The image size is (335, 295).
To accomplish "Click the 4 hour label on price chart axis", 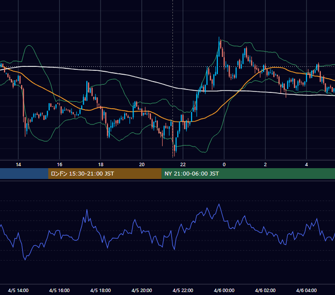I will (x=306, y=165).
